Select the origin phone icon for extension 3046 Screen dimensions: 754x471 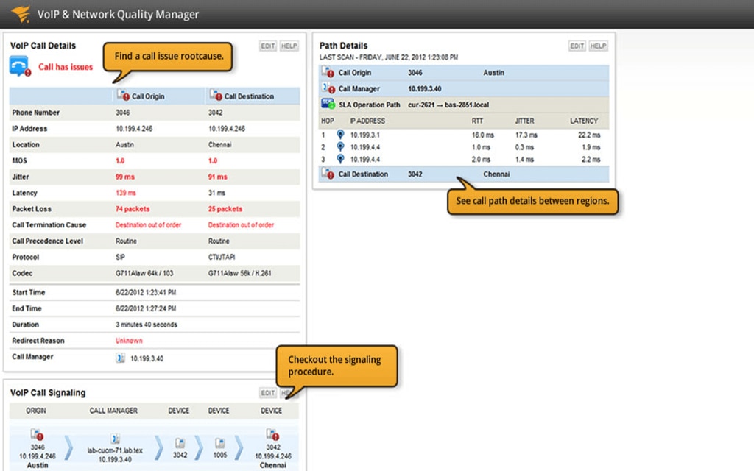(x=37, y=436)
